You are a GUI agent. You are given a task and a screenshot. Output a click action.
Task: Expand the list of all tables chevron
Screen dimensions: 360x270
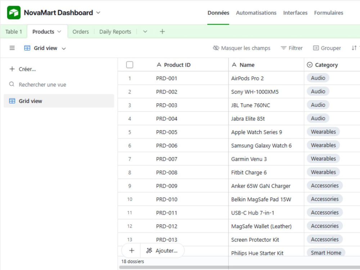coord(145,32)
